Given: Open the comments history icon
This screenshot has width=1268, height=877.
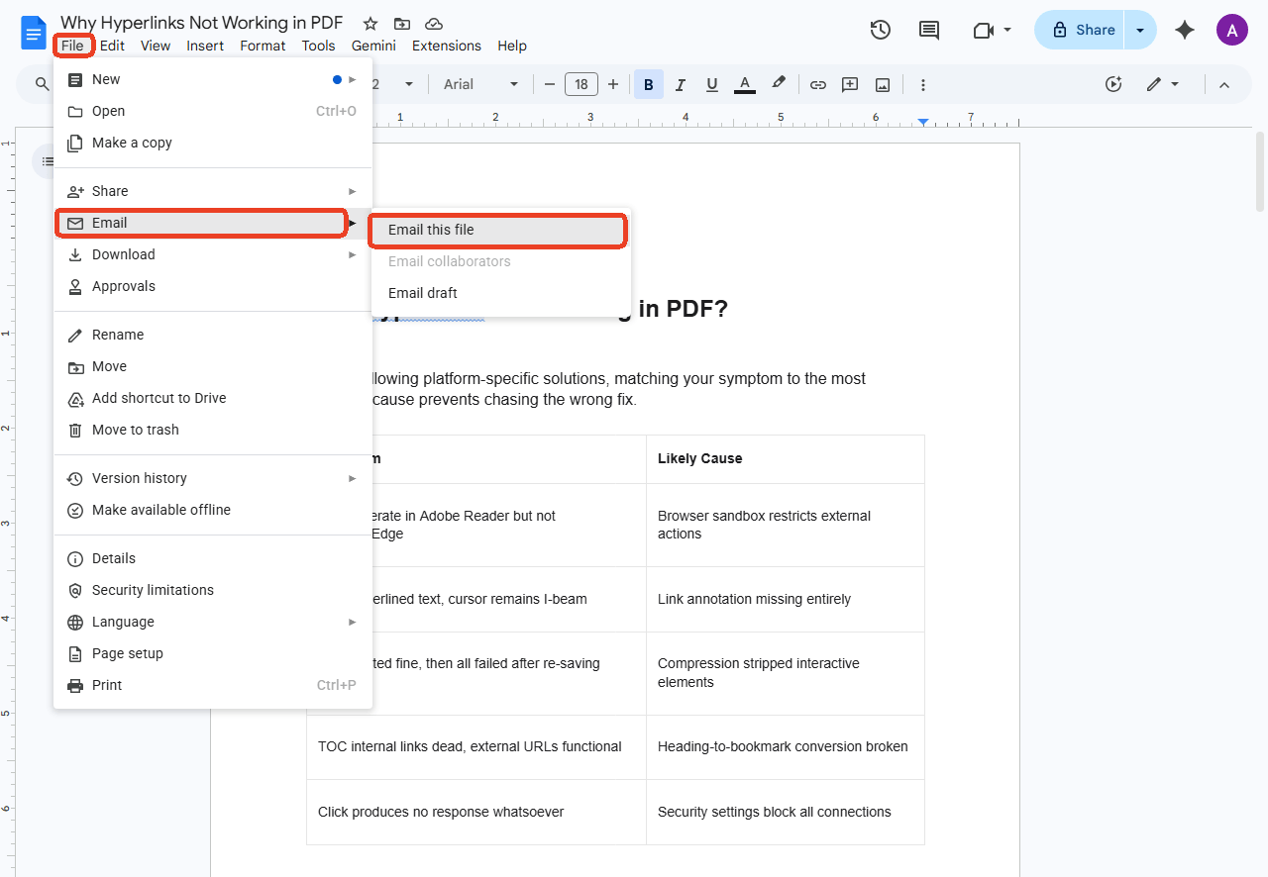Looking at the screenshot, I should 929,30.
